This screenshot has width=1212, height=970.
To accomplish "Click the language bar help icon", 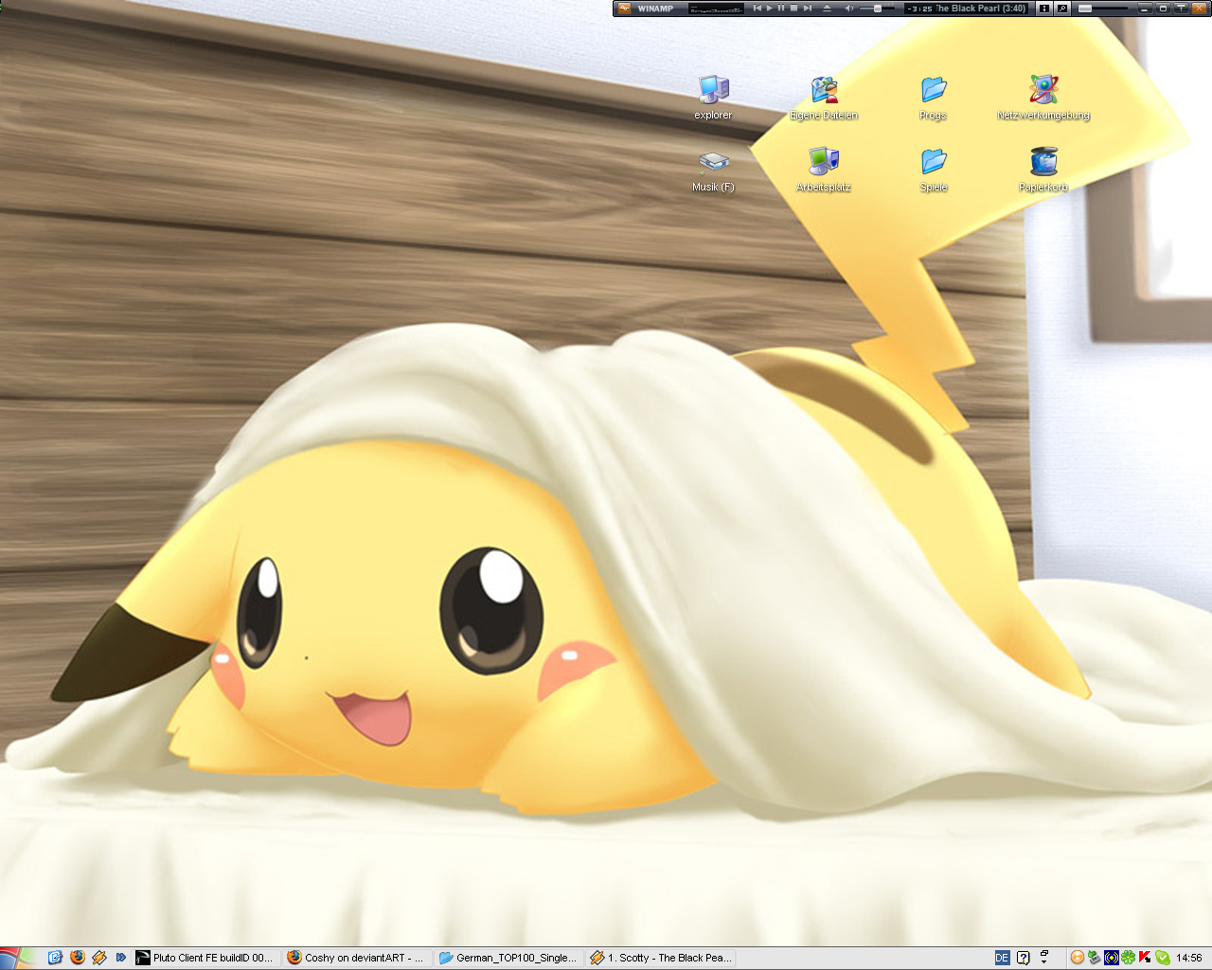I will coord(1024,958).
